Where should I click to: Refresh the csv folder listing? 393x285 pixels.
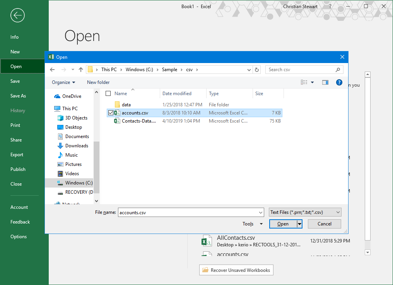tap(257, 70)
